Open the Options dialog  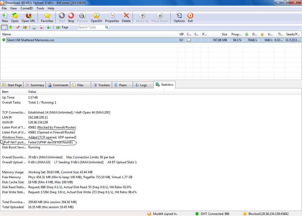(x=179, y=18)
